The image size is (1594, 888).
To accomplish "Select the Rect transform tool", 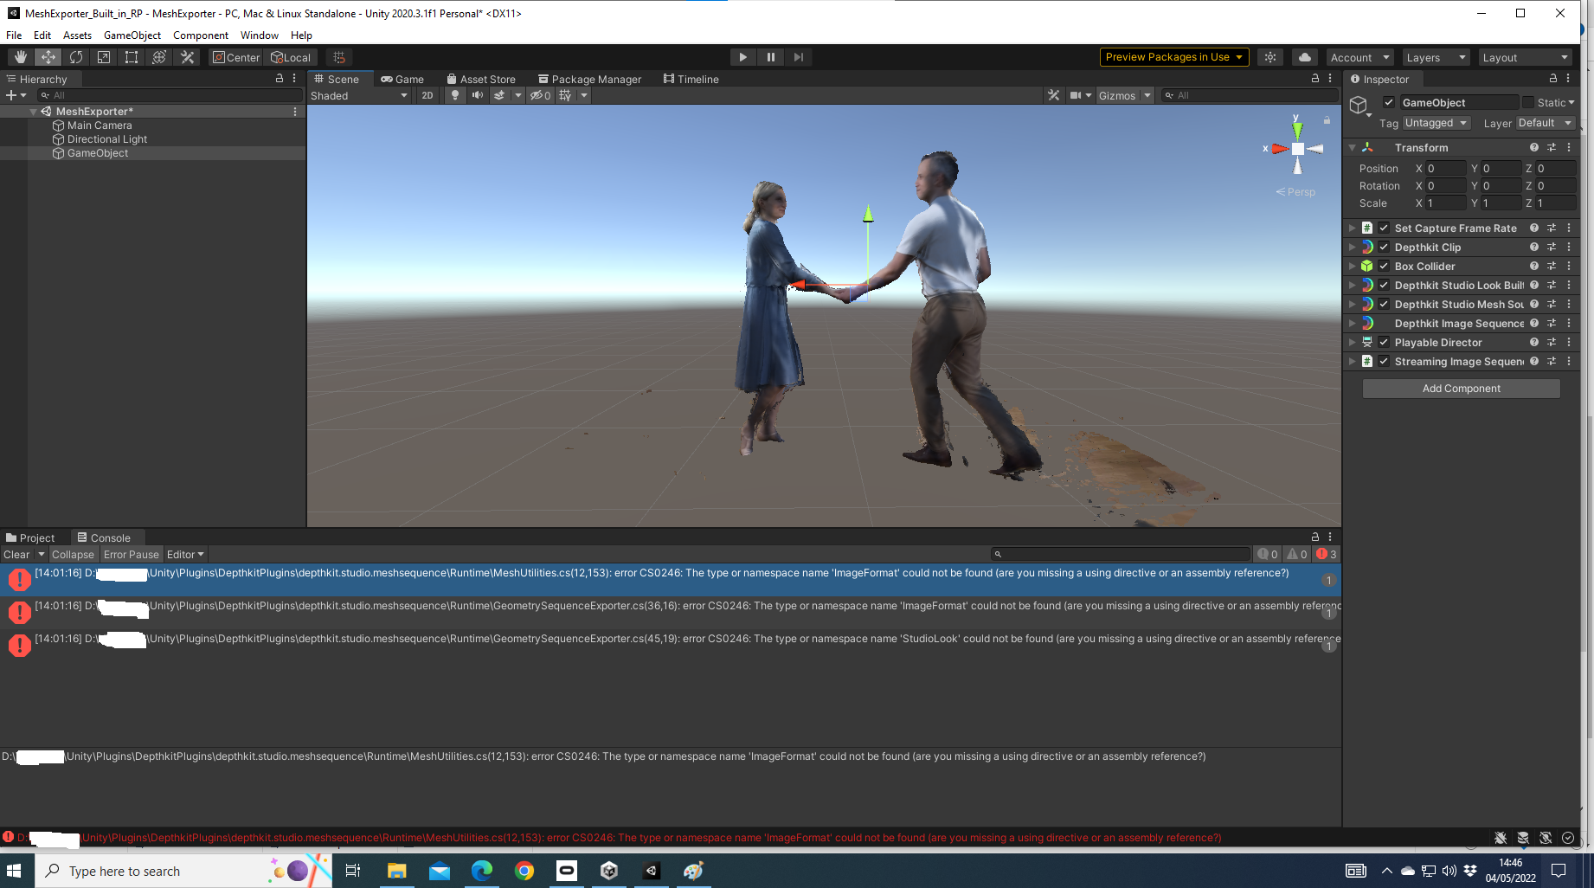I will [132, 57].
